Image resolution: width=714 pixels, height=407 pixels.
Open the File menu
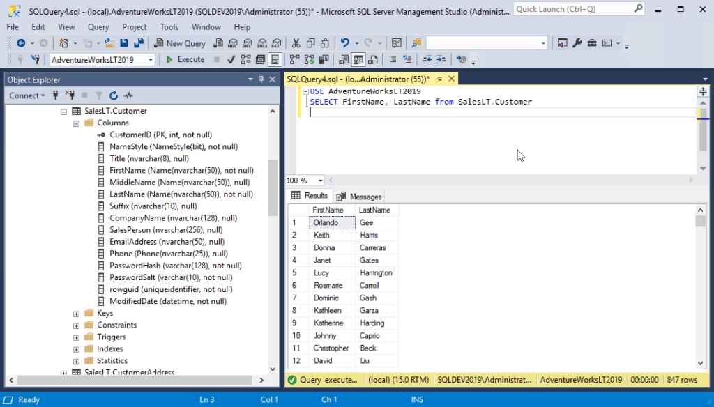point(13,27)
